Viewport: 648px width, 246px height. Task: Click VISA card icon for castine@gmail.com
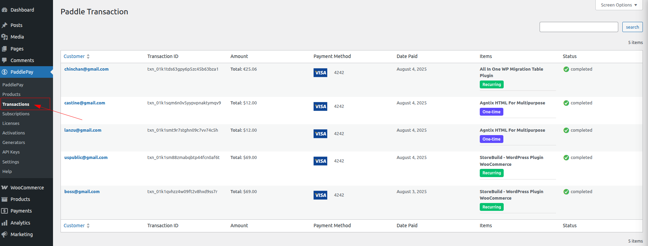tap(320, 106)
